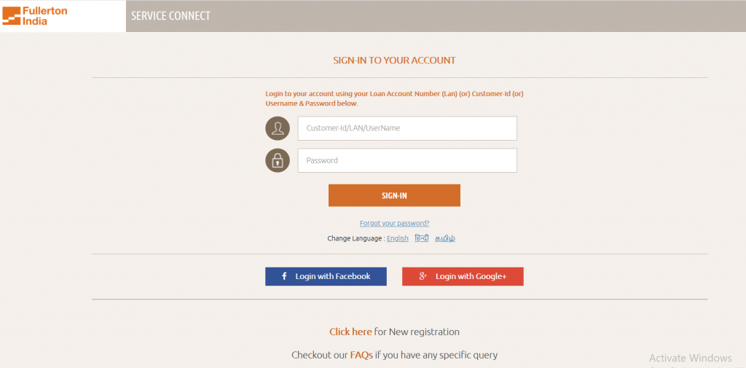Click the orange SIGN-IN button

394,196
